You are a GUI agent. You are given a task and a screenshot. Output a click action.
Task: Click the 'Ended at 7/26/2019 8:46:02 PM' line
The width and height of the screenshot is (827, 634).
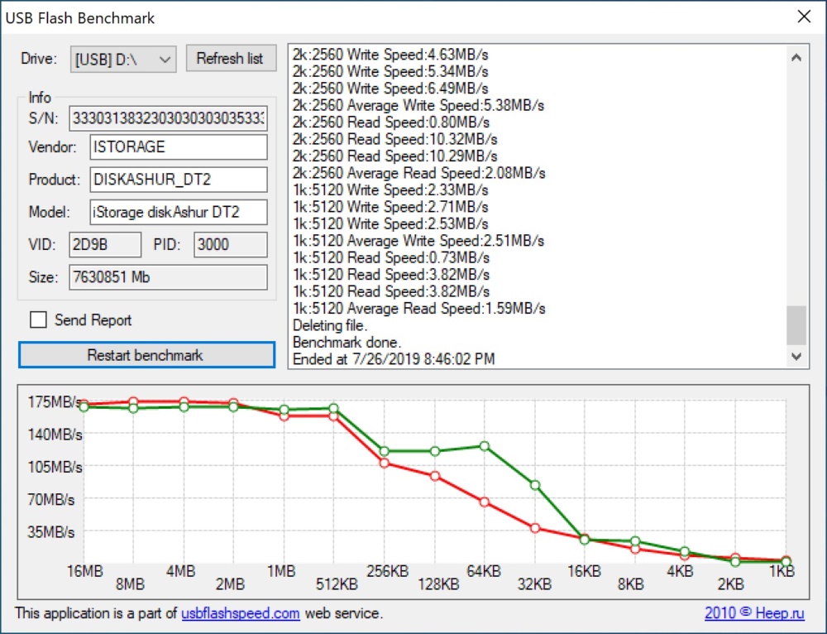[394, 359]
